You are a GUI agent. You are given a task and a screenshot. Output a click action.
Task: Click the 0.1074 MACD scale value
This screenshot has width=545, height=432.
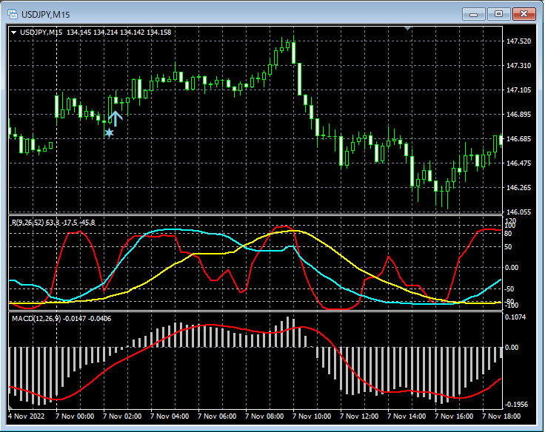tap(517, 317)
